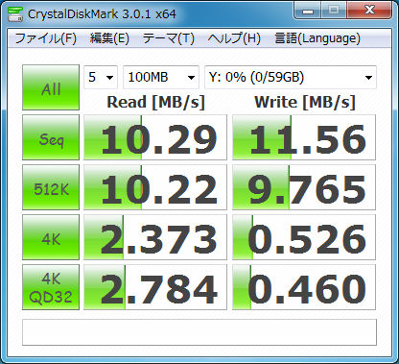399x364 pixels.
Task: Start the 4K benchmark test
Action: [51, 237]
